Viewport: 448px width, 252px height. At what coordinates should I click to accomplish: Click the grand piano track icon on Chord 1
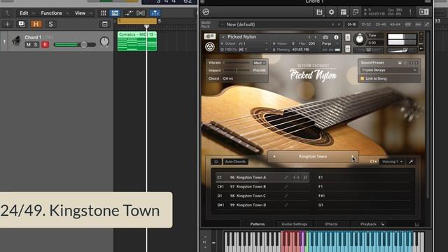coord(17,41)
